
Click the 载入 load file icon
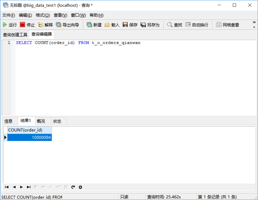tap(111, 25)
